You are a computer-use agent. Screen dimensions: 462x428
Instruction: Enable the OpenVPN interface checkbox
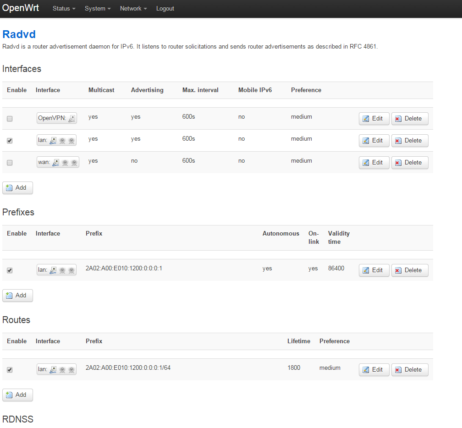(x=10, y=119)
